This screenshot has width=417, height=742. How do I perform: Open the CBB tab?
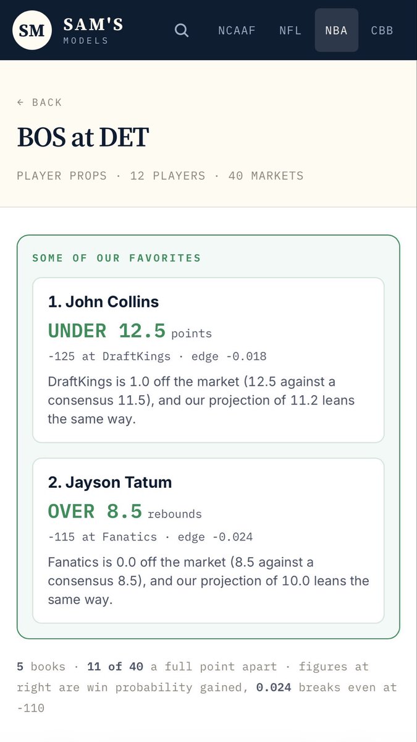click(382, 30)
